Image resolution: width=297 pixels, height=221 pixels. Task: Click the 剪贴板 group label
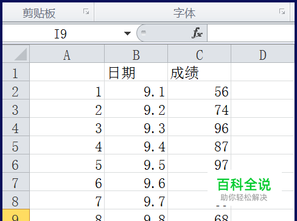39,13
